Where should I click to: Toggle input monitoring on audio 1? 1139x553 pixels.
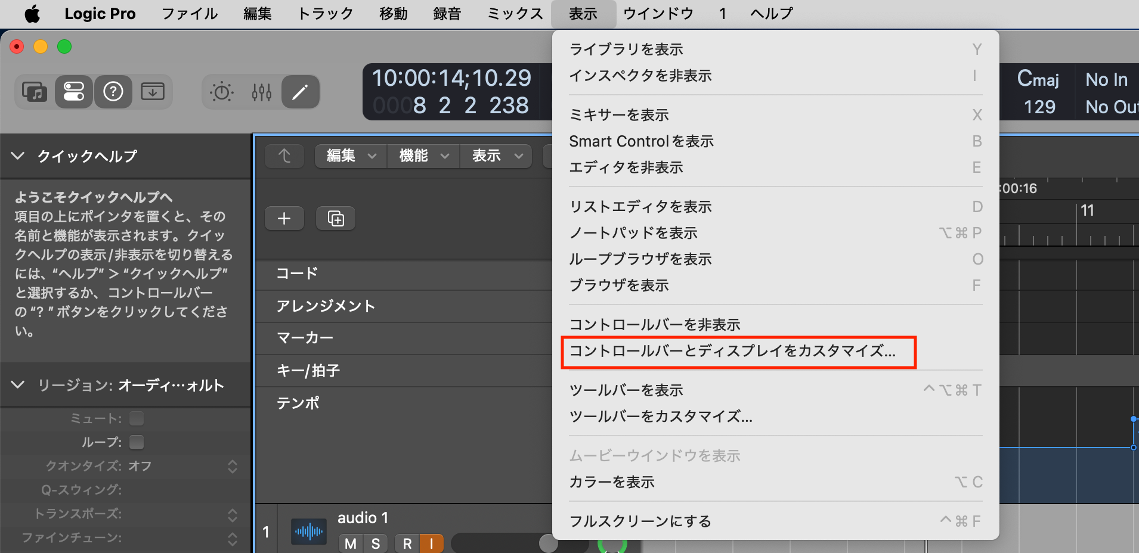[x=431, y=543]
